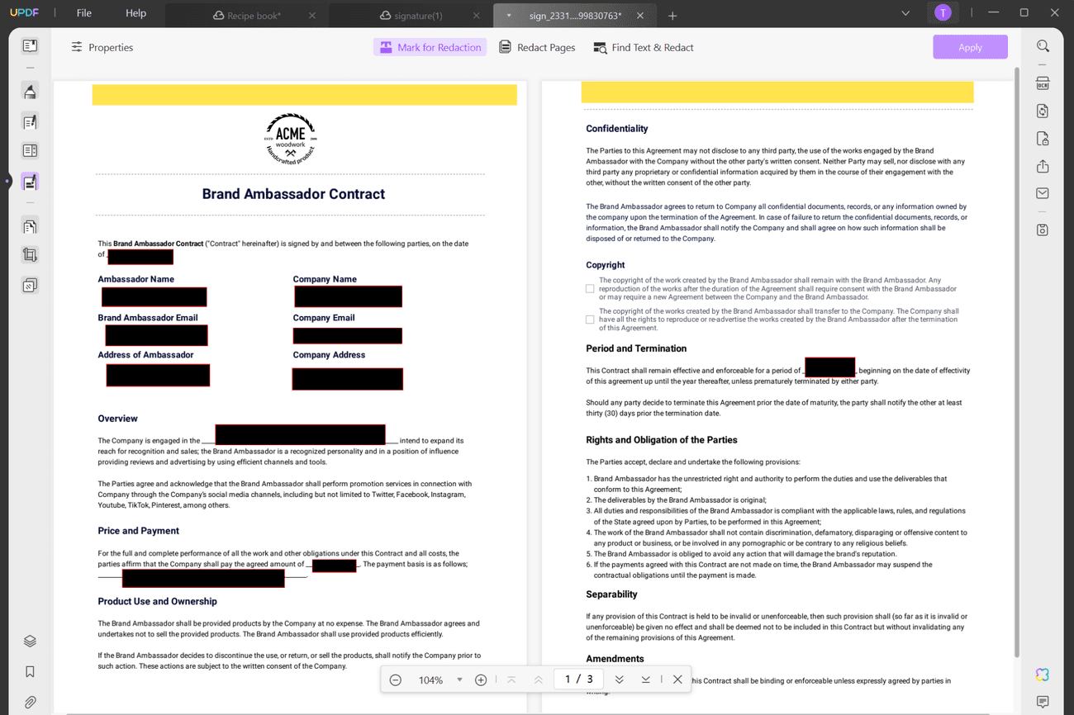The width and height of the screenshot is (1074, 715).
Task: Open the File menu
Action: coord(85,12)
